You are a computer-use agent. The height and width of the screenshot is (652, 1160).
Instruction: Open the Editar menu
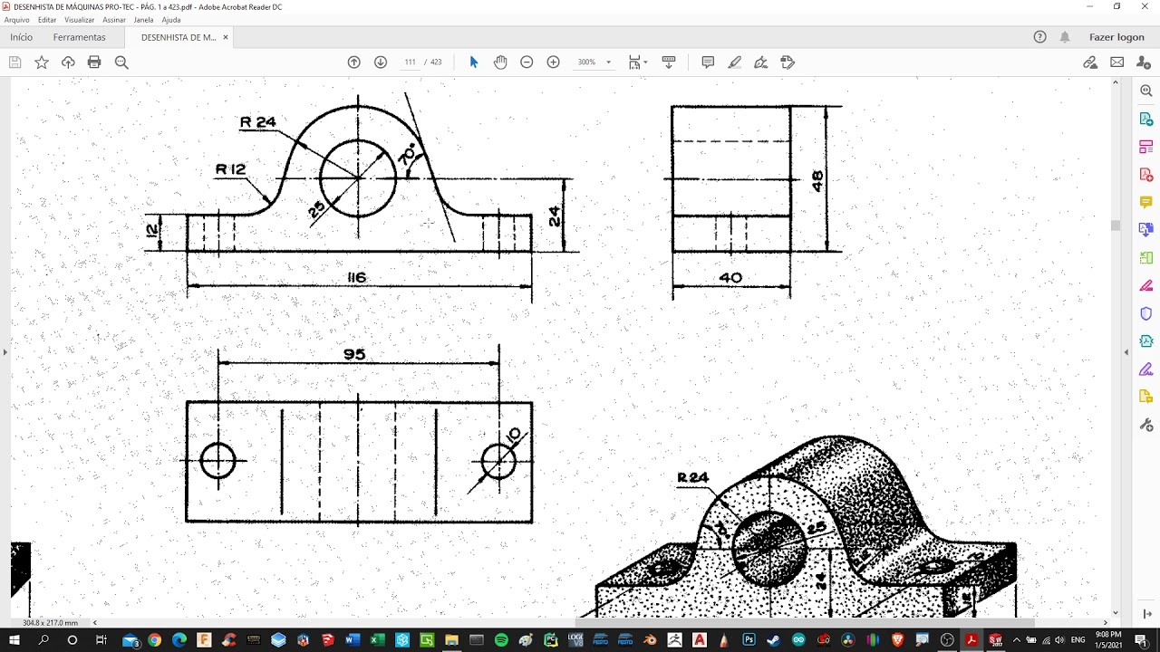point(47,20)
